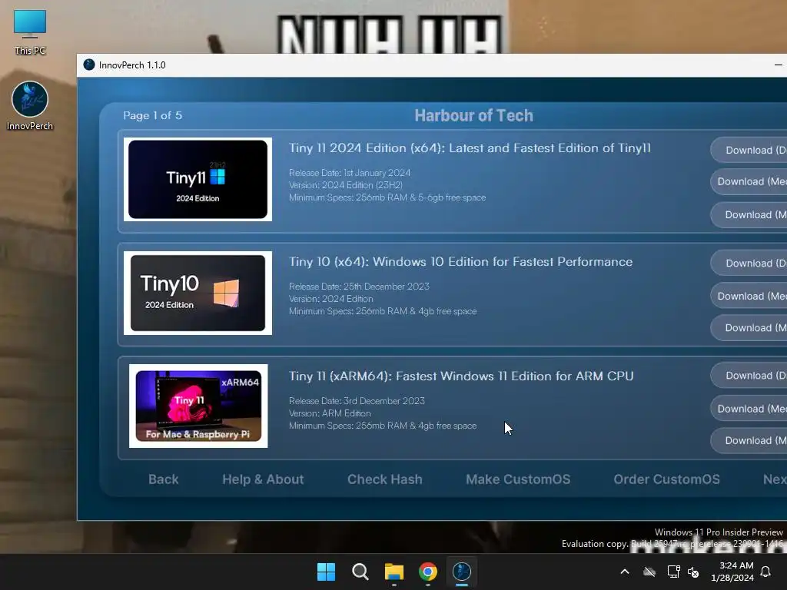Click third Download button for Tiny 10
Image resolution: width=787 pixels, height=590 pixels.
[x=749, y=327]
